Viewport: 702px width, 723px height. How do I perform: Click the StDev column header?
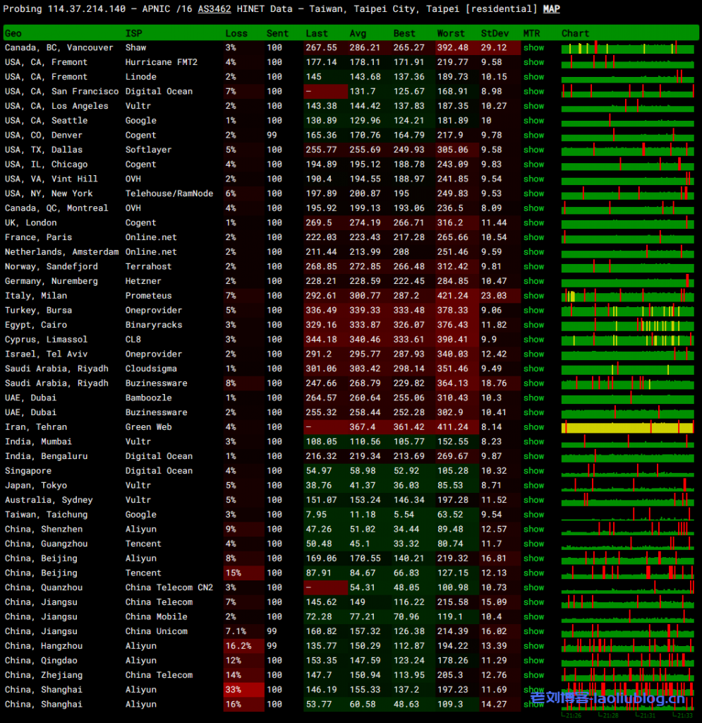tap(492, 33)
